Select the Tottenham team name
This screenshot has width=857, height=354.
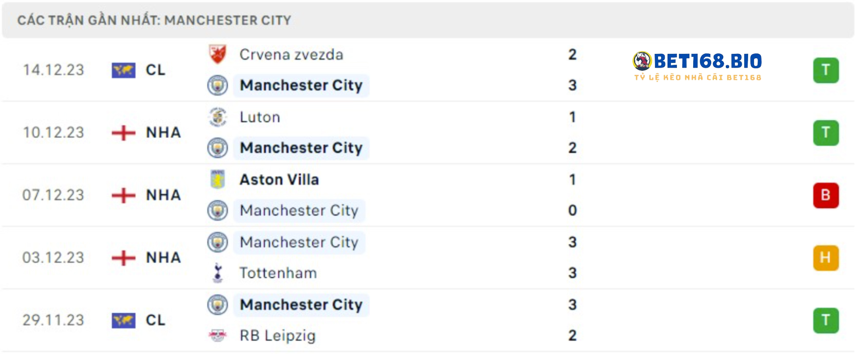278,273
